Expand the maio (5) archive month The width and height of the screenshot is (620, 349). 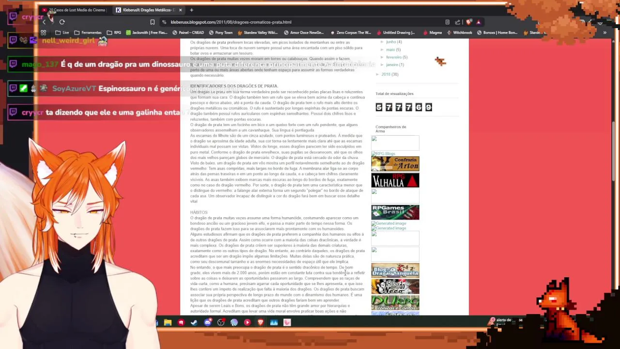pos(382,49)
